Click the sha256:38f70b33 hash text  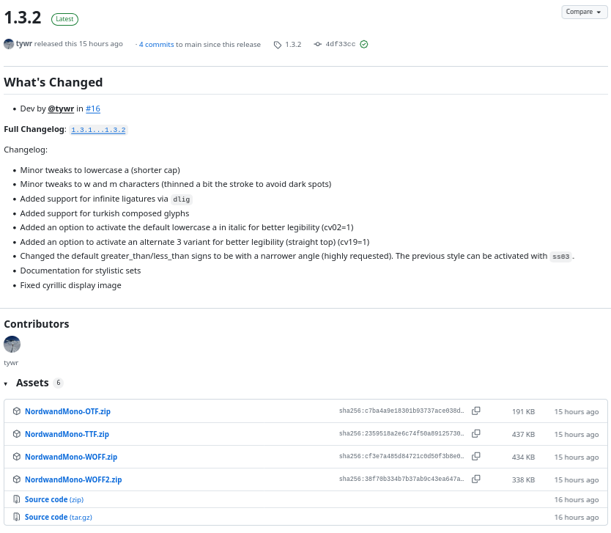pos(401,479)
